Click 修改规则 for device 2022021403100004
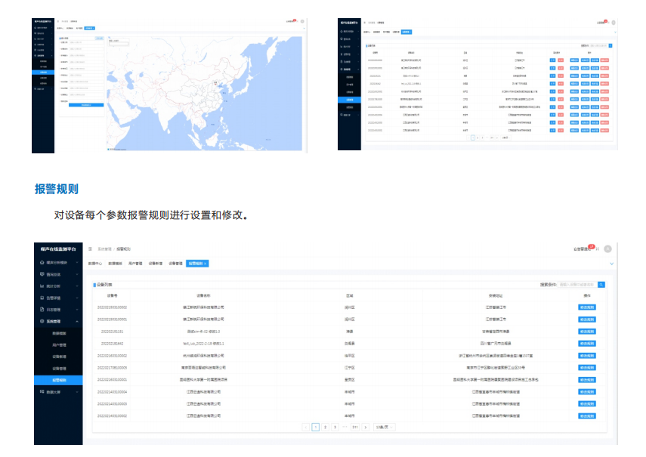The image size is (646, 457). 586,392
